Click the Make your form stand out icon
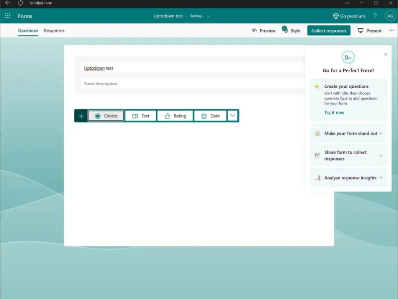 click(317, 133)
